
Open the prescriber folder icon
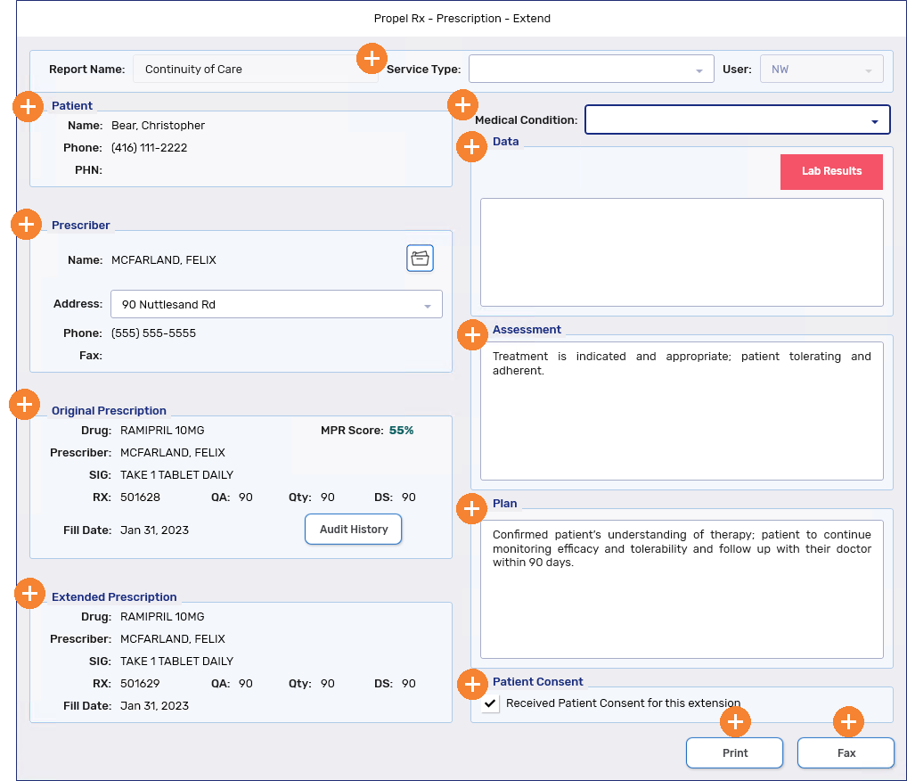point(420,259)
